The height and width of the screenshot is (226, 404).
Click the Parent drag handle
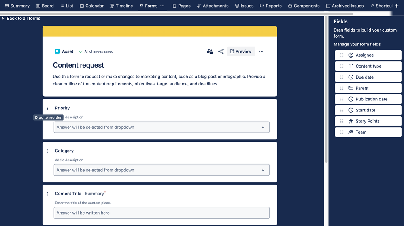coord(342,88)
